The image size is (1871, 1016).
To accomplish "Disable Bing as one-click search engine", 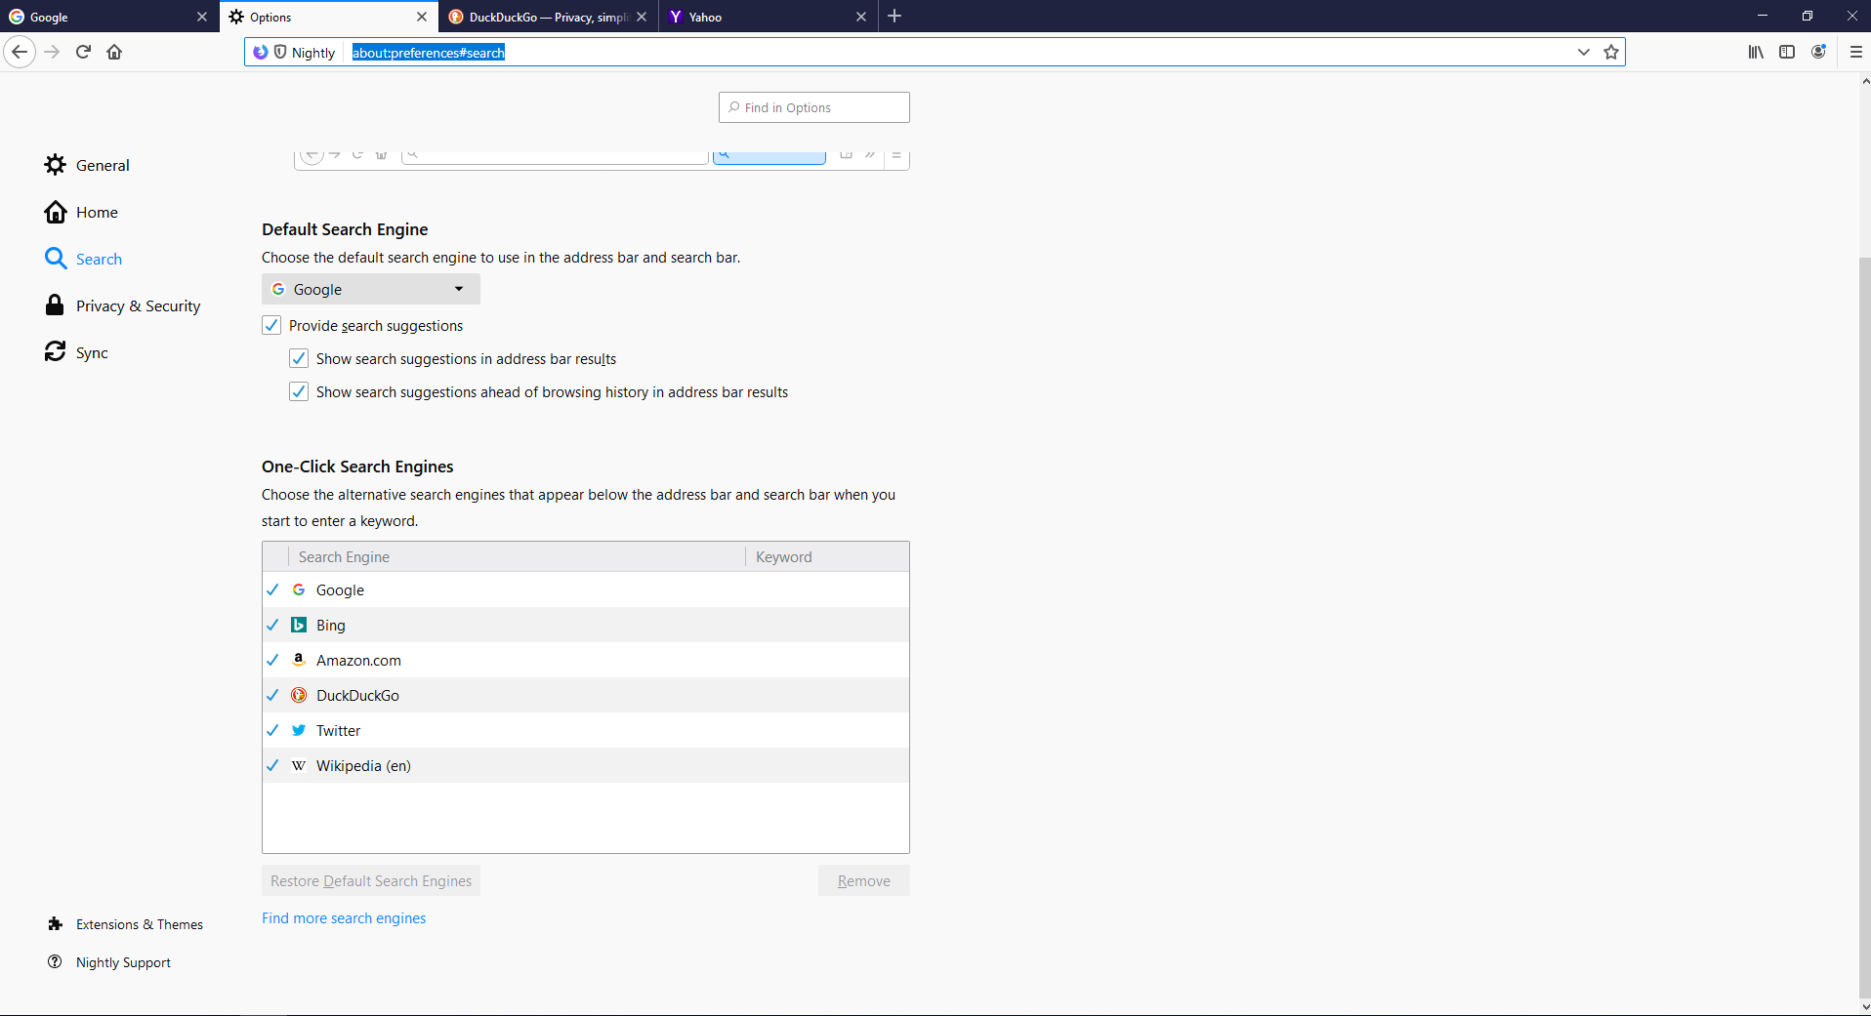I will click(x=272, y=625).
